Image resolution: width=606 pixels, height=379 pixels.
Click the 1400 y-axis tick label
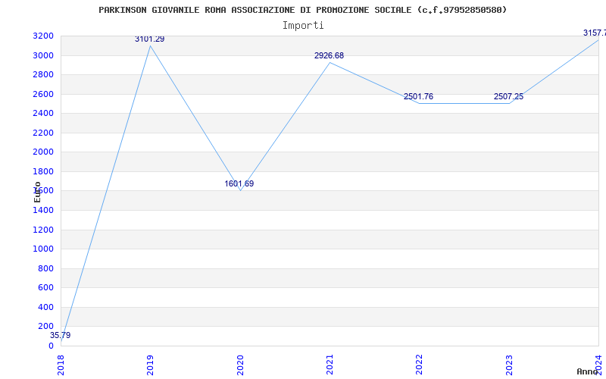pyautogui.click(x=43, y=211)
